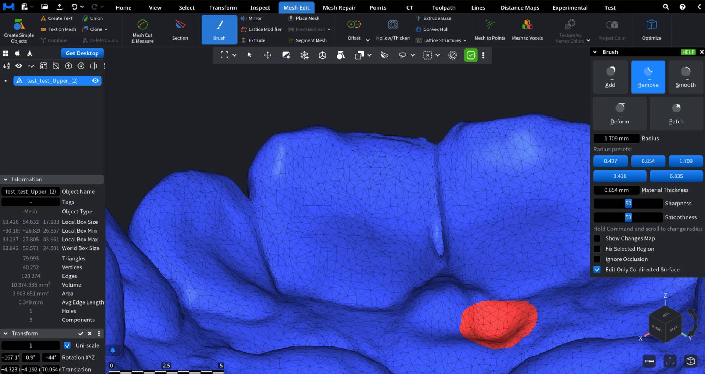This screenshot has height=374, width=705.
Task: Collapse the Information panel
Action: pyautogui.click(x=6, y=179)
